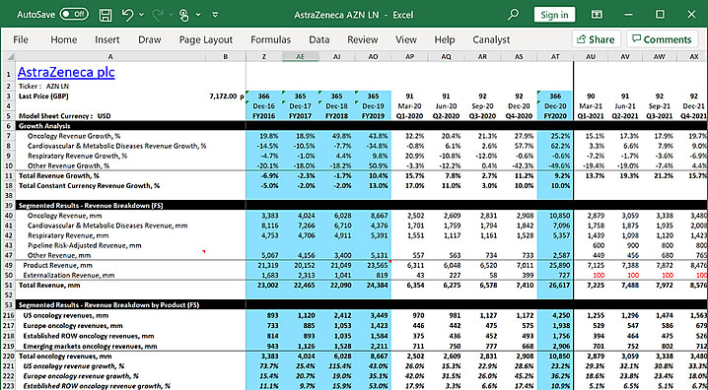Click 'Oncology Revenue Growth, %' label
Viewport: 708px width, 390px height.
click(74, 136)
